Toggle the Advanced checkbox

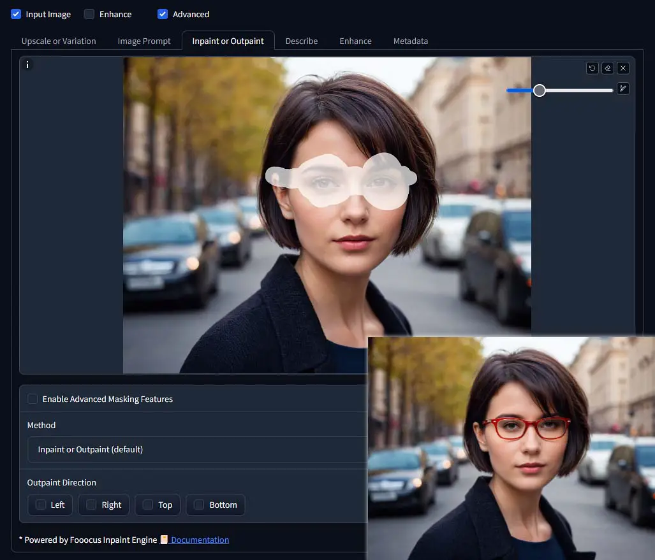pos(163,14)
